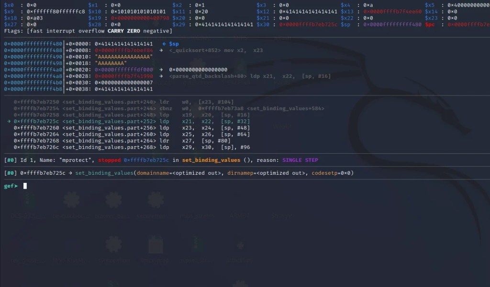Click the '← $sp' stack pointer marker
490x287 pixels.
click(x=171, y=44)
